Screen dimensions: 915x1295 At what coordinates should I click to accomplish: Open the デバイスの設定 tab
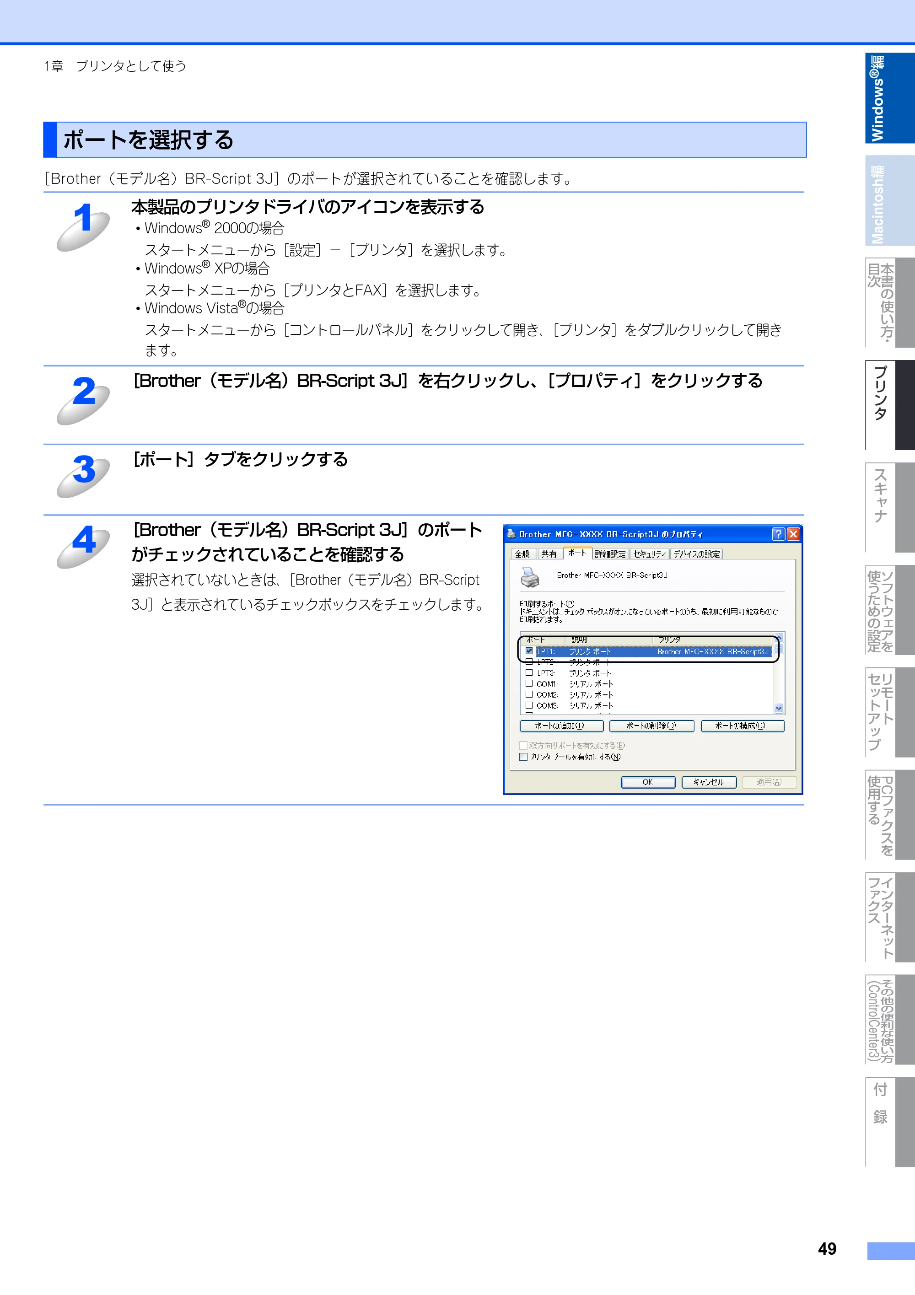click(696, 554)
